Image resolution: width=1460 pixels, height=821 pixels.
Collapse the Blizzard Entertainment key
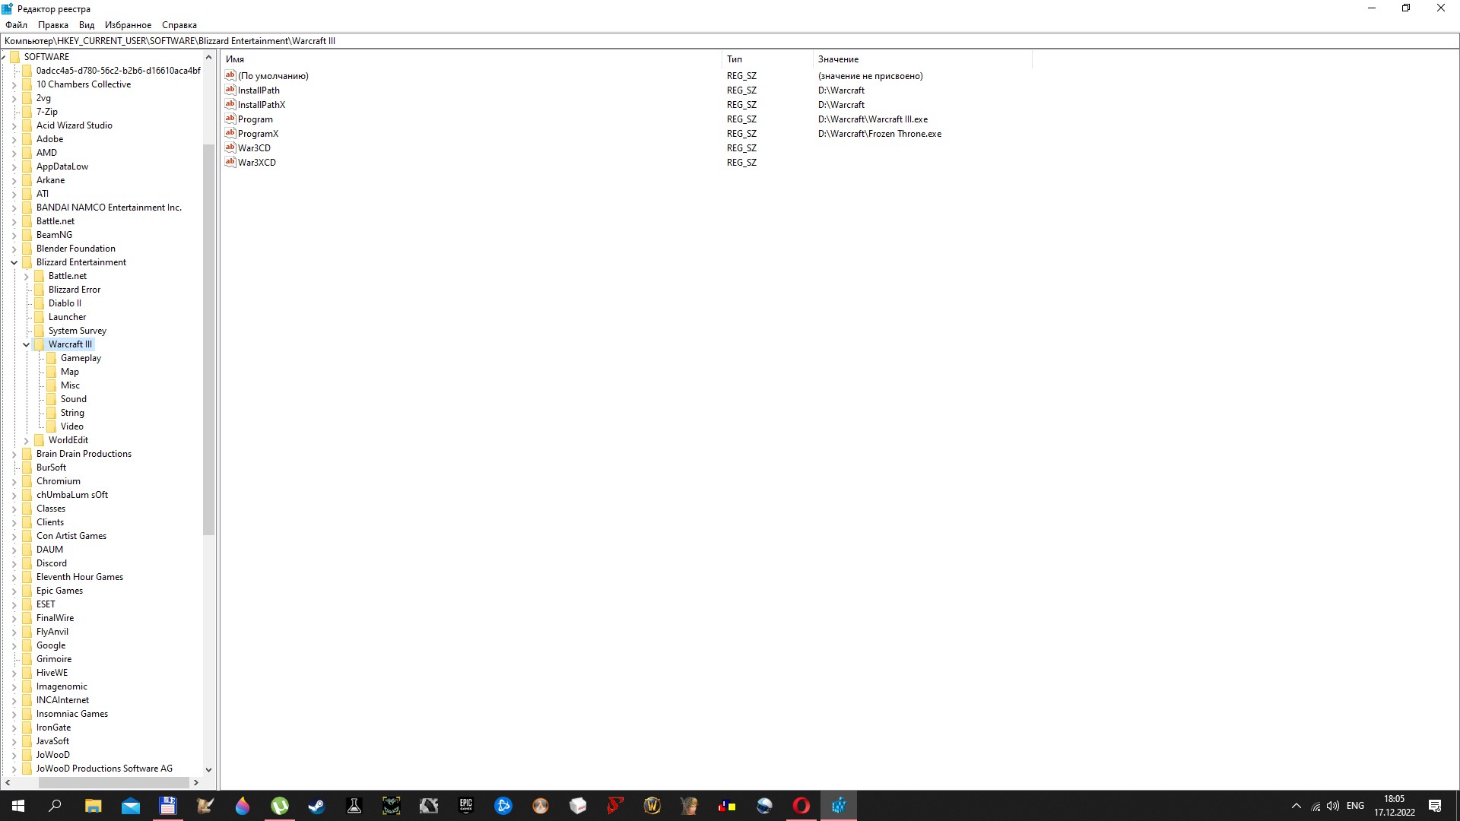(14, 262)
